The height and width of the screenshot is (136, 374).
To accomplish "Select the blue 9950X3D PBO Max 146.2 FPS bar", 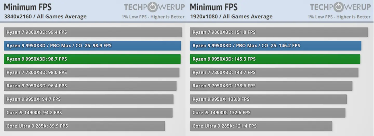I will [275, 46].
